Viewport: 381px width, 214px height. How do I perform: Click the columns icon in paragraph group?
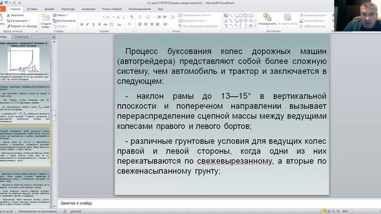[x=166, y=24]
